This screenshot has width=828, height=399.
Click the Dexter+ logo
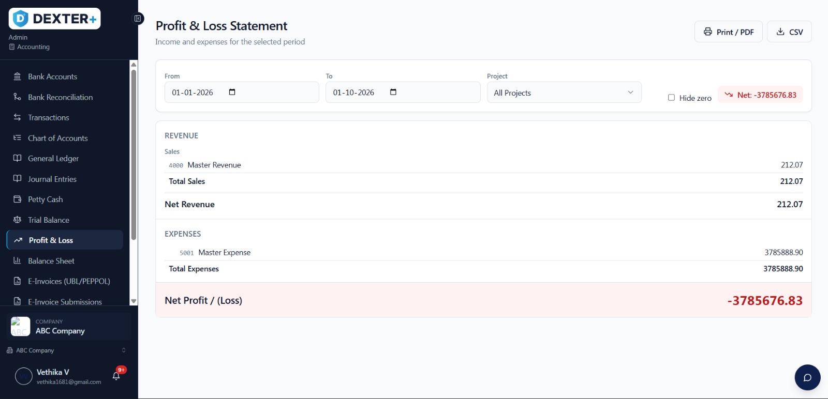point(54,19)
